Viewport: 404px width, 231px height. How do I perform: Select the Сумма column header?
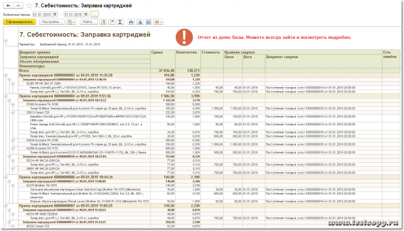tap(163, 59)
